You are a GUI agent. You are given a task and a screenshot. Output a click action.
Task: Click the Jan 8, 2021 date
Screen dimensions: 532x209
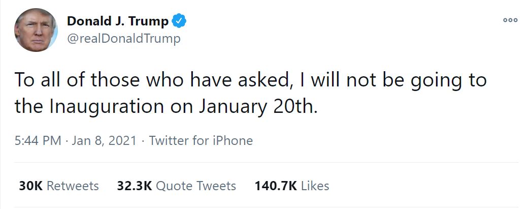point(104,140)
